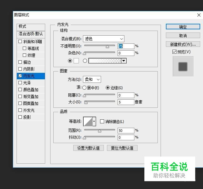Enable the 光泽 checkbox
Screen dimensions: 203x189
coord(20,83)
